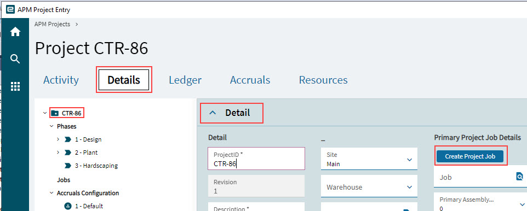Click the Description input field
Viewport: 527px width, 211px height.
tap(256, 207)
